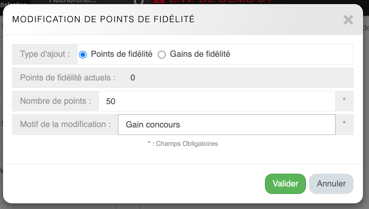Click the asterisk beside Nombre de points
This screenshot has width=369, height=209.
[344, 101]
